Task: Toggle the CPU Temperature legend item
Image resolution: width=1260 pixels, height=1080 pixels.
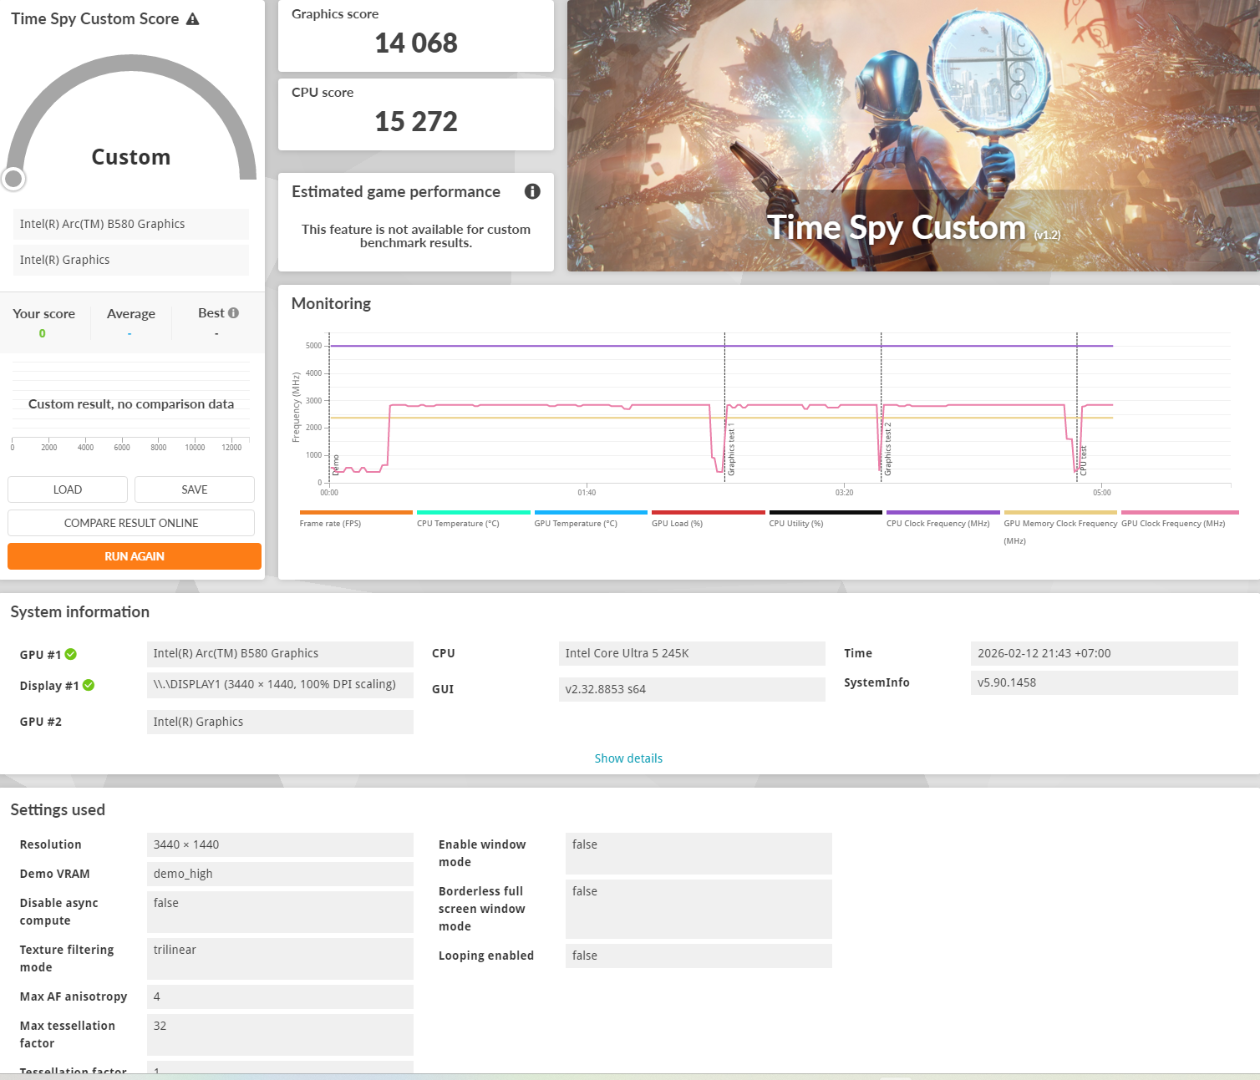Action: click(x=458, y=524)
